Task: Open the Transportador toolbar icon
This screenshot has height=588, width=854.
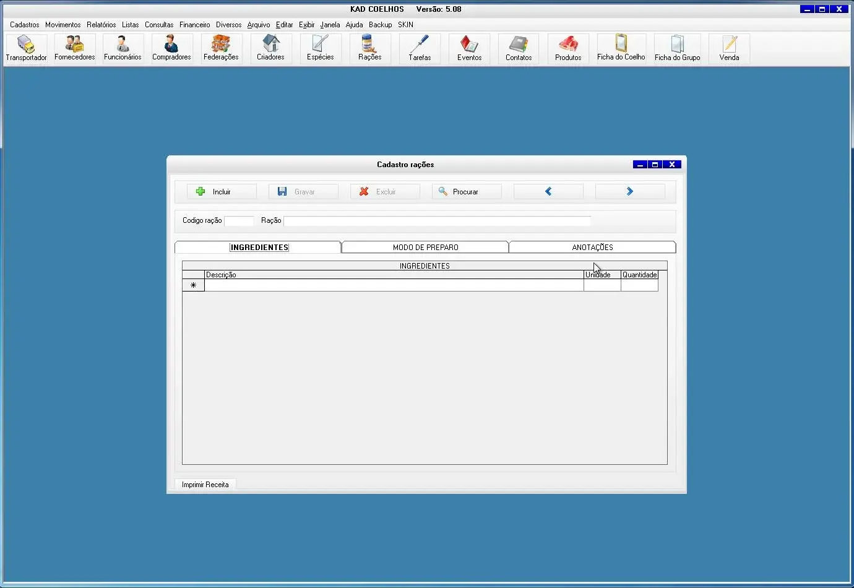Action: (26, 48)
